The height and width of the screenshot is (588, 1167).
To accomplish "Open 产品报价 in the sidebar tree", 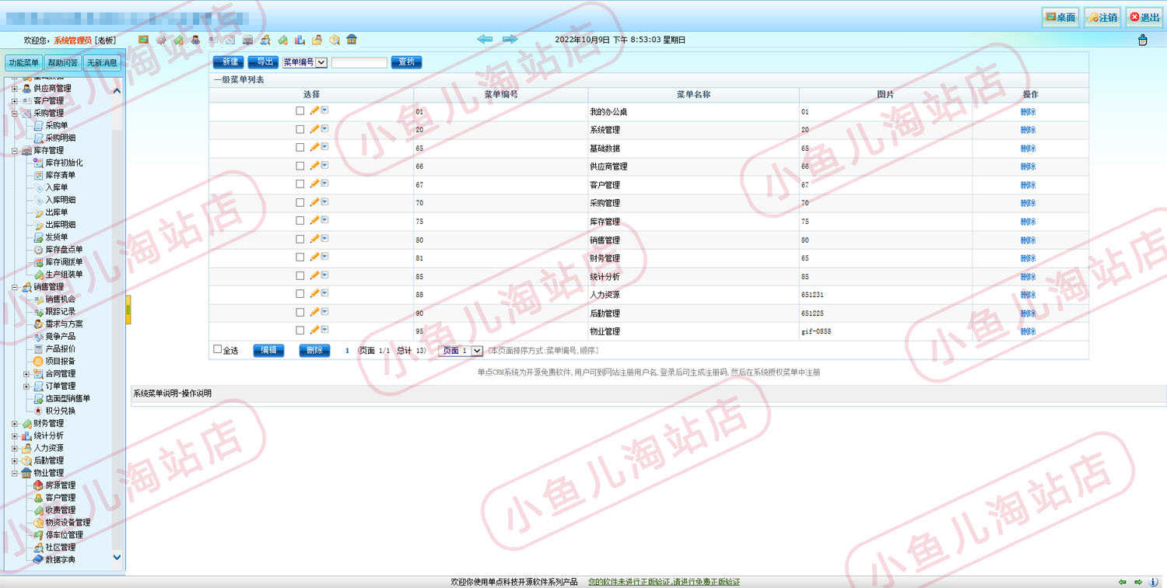I will 60,348.
